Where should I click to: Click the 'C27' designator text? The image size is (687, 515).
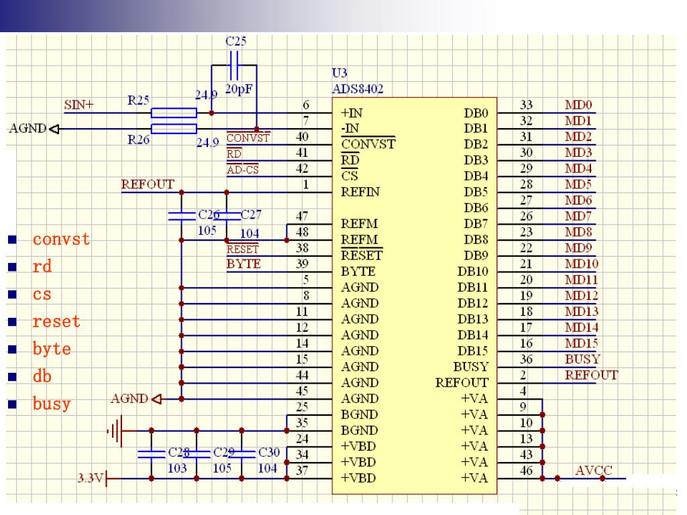tap(251, 215)
